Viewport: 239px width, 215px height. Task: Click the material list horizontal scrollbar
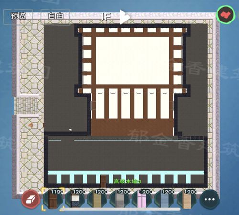[x=121, y=209]
